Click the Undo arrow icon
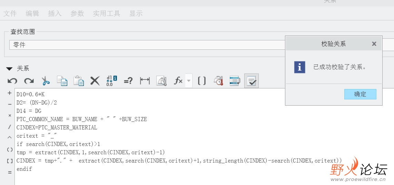Screen dimensions: 394x185 [12, 81]
